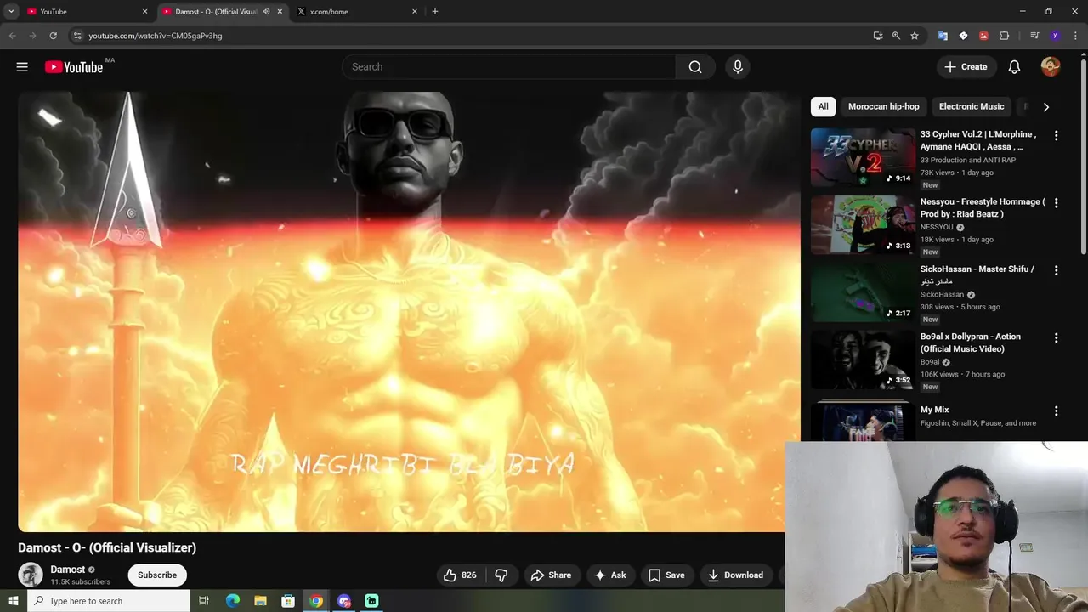Go back to the previous page

pos(12,36)
